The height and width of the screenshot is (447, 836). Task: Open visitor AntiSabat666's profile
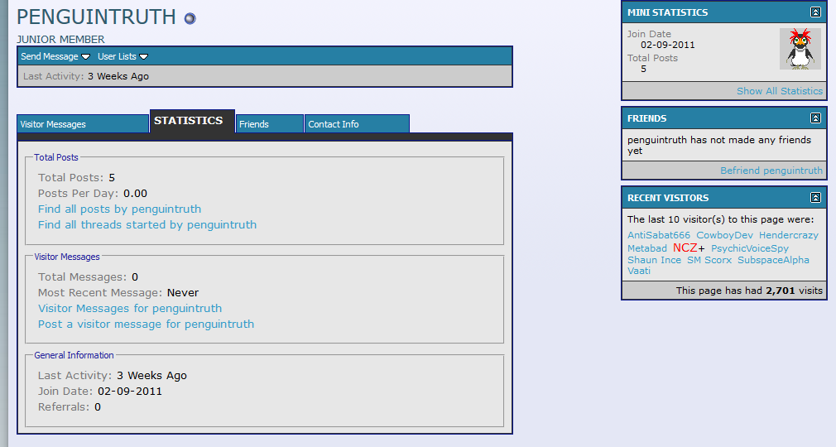coord(659,235)
